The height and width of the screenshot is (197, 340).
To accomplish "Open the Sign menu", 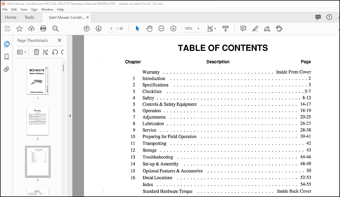I will (34, 9).
